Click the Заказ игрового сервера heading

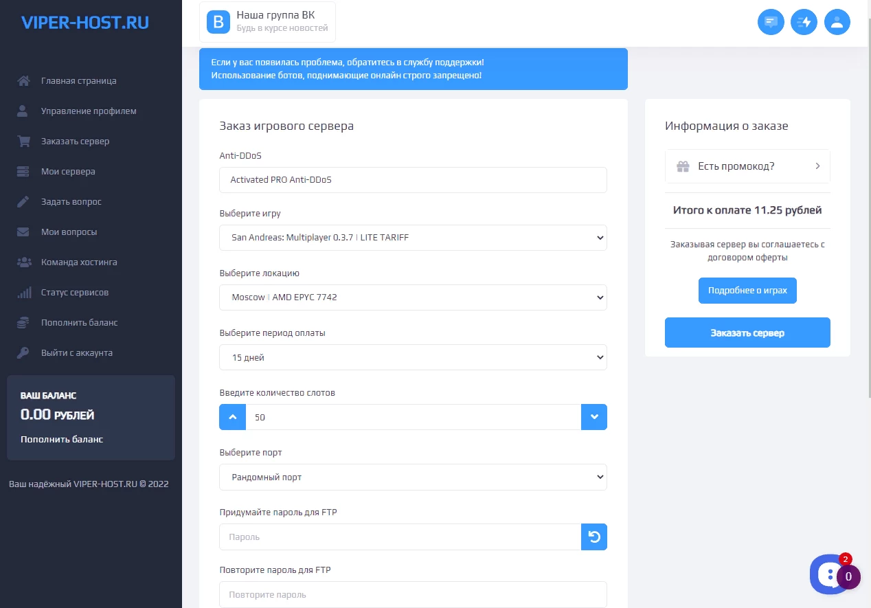pos(286,126)
